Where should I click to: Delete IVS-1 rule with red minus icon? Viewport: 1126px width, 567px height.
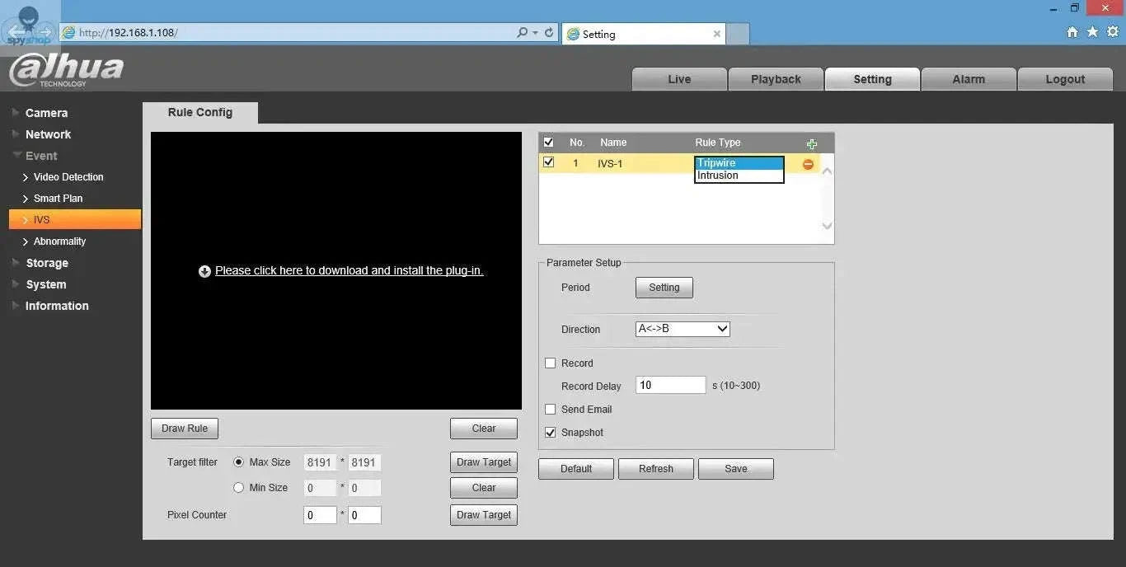(808, 164)
